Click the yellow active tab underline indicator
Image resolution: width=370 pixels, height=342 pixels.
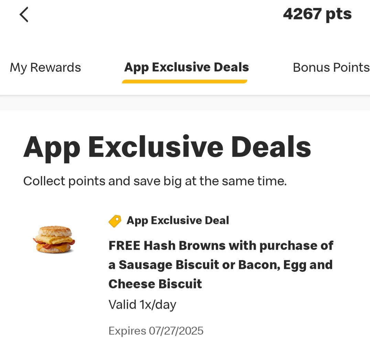[185, 81]
